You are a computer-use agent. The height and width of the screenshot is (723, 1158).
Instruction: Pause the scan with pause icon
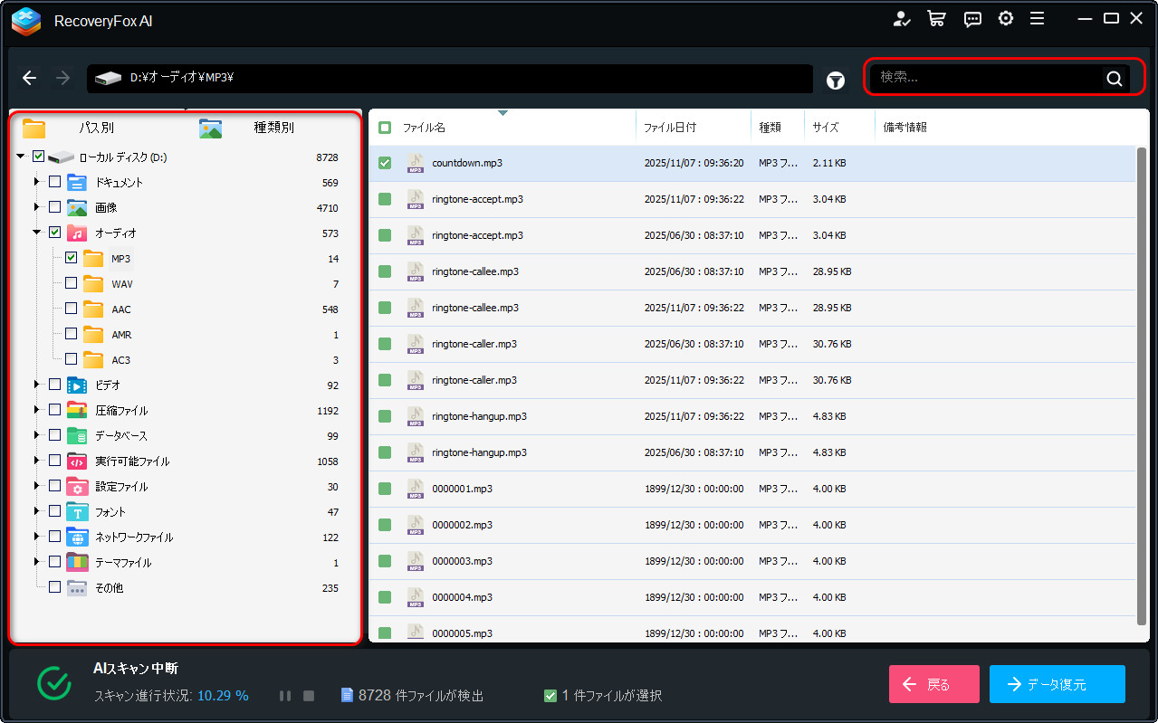[x=285, y=696]
